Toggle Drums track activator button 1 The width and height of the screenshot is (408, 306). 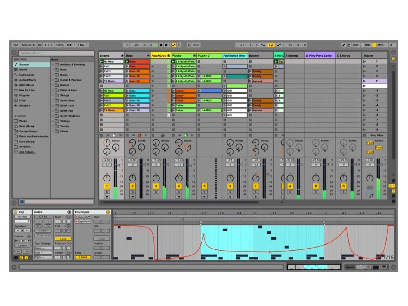(x=107, y=186)
